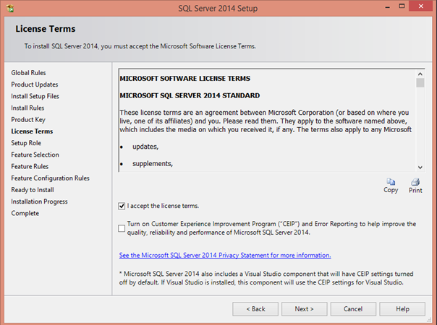
Task: Close the SQL Server 2014 Setup window
Action: [x=421, y=6]
